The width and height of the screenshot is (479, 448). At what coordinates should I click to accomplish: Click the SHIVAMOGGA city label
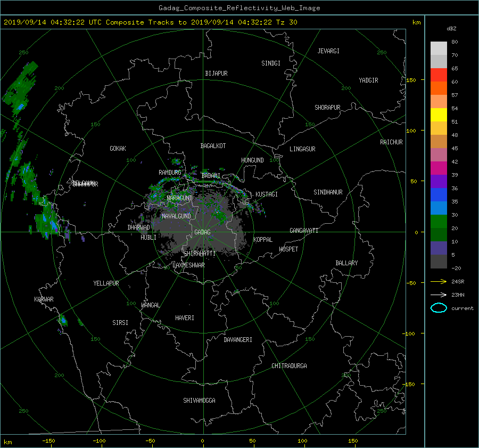pos(199,400)
